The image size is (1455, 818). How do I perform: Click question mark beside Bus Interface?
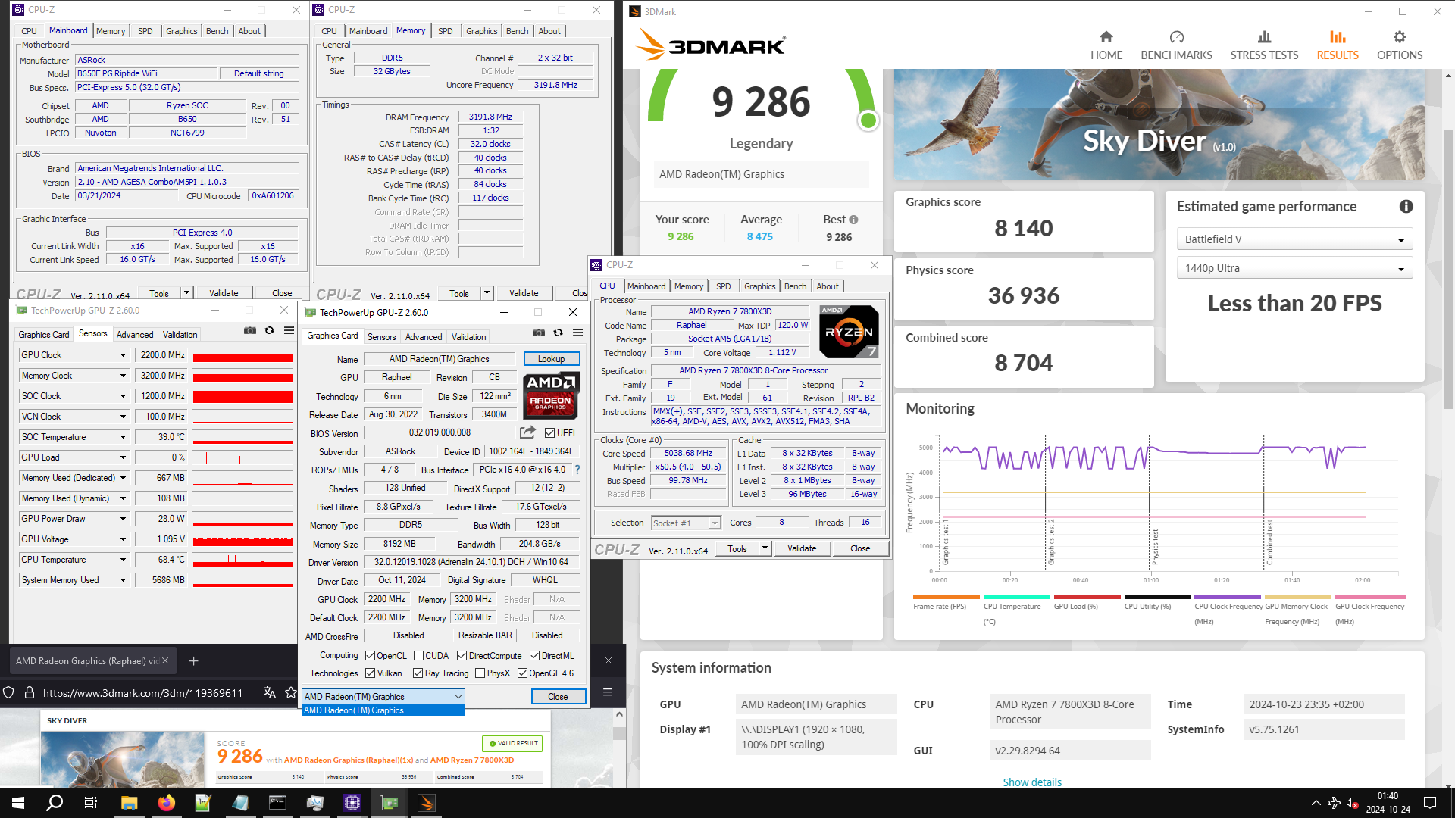tap(577, 470)
